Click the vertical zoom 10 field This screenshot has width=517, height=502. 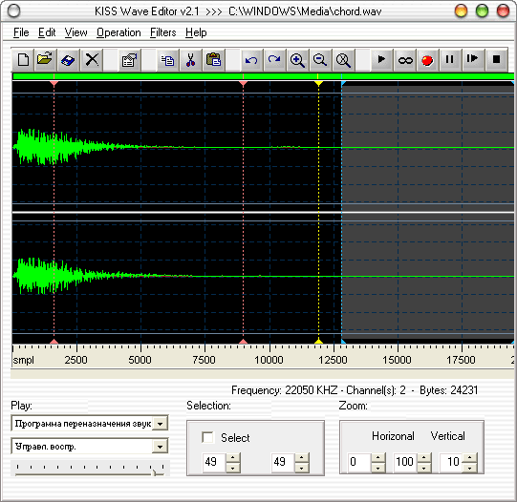pyautogui.click(x=451, y=462)
